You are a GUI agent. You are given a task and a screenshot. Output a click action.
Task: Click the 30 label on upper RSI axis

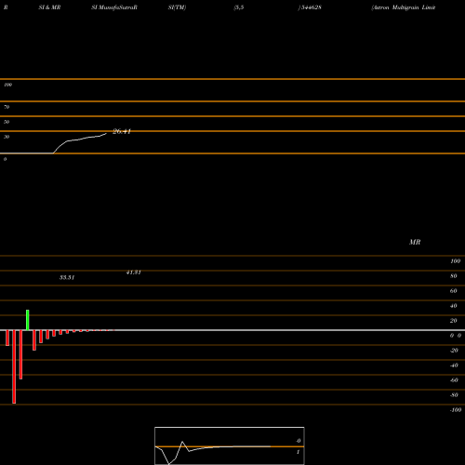coord(7,137)
